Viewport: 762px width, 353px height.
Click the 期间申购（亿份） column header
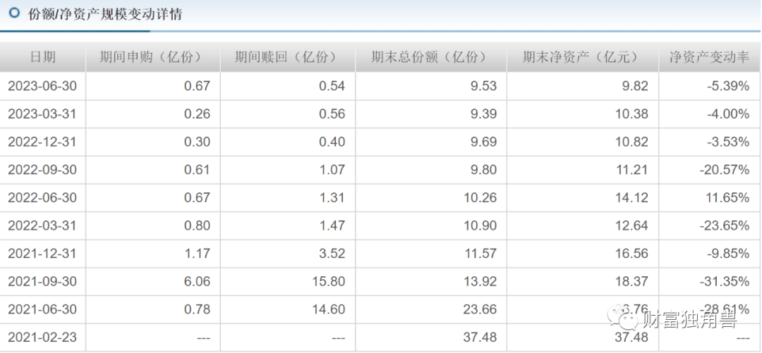point(152,57)
